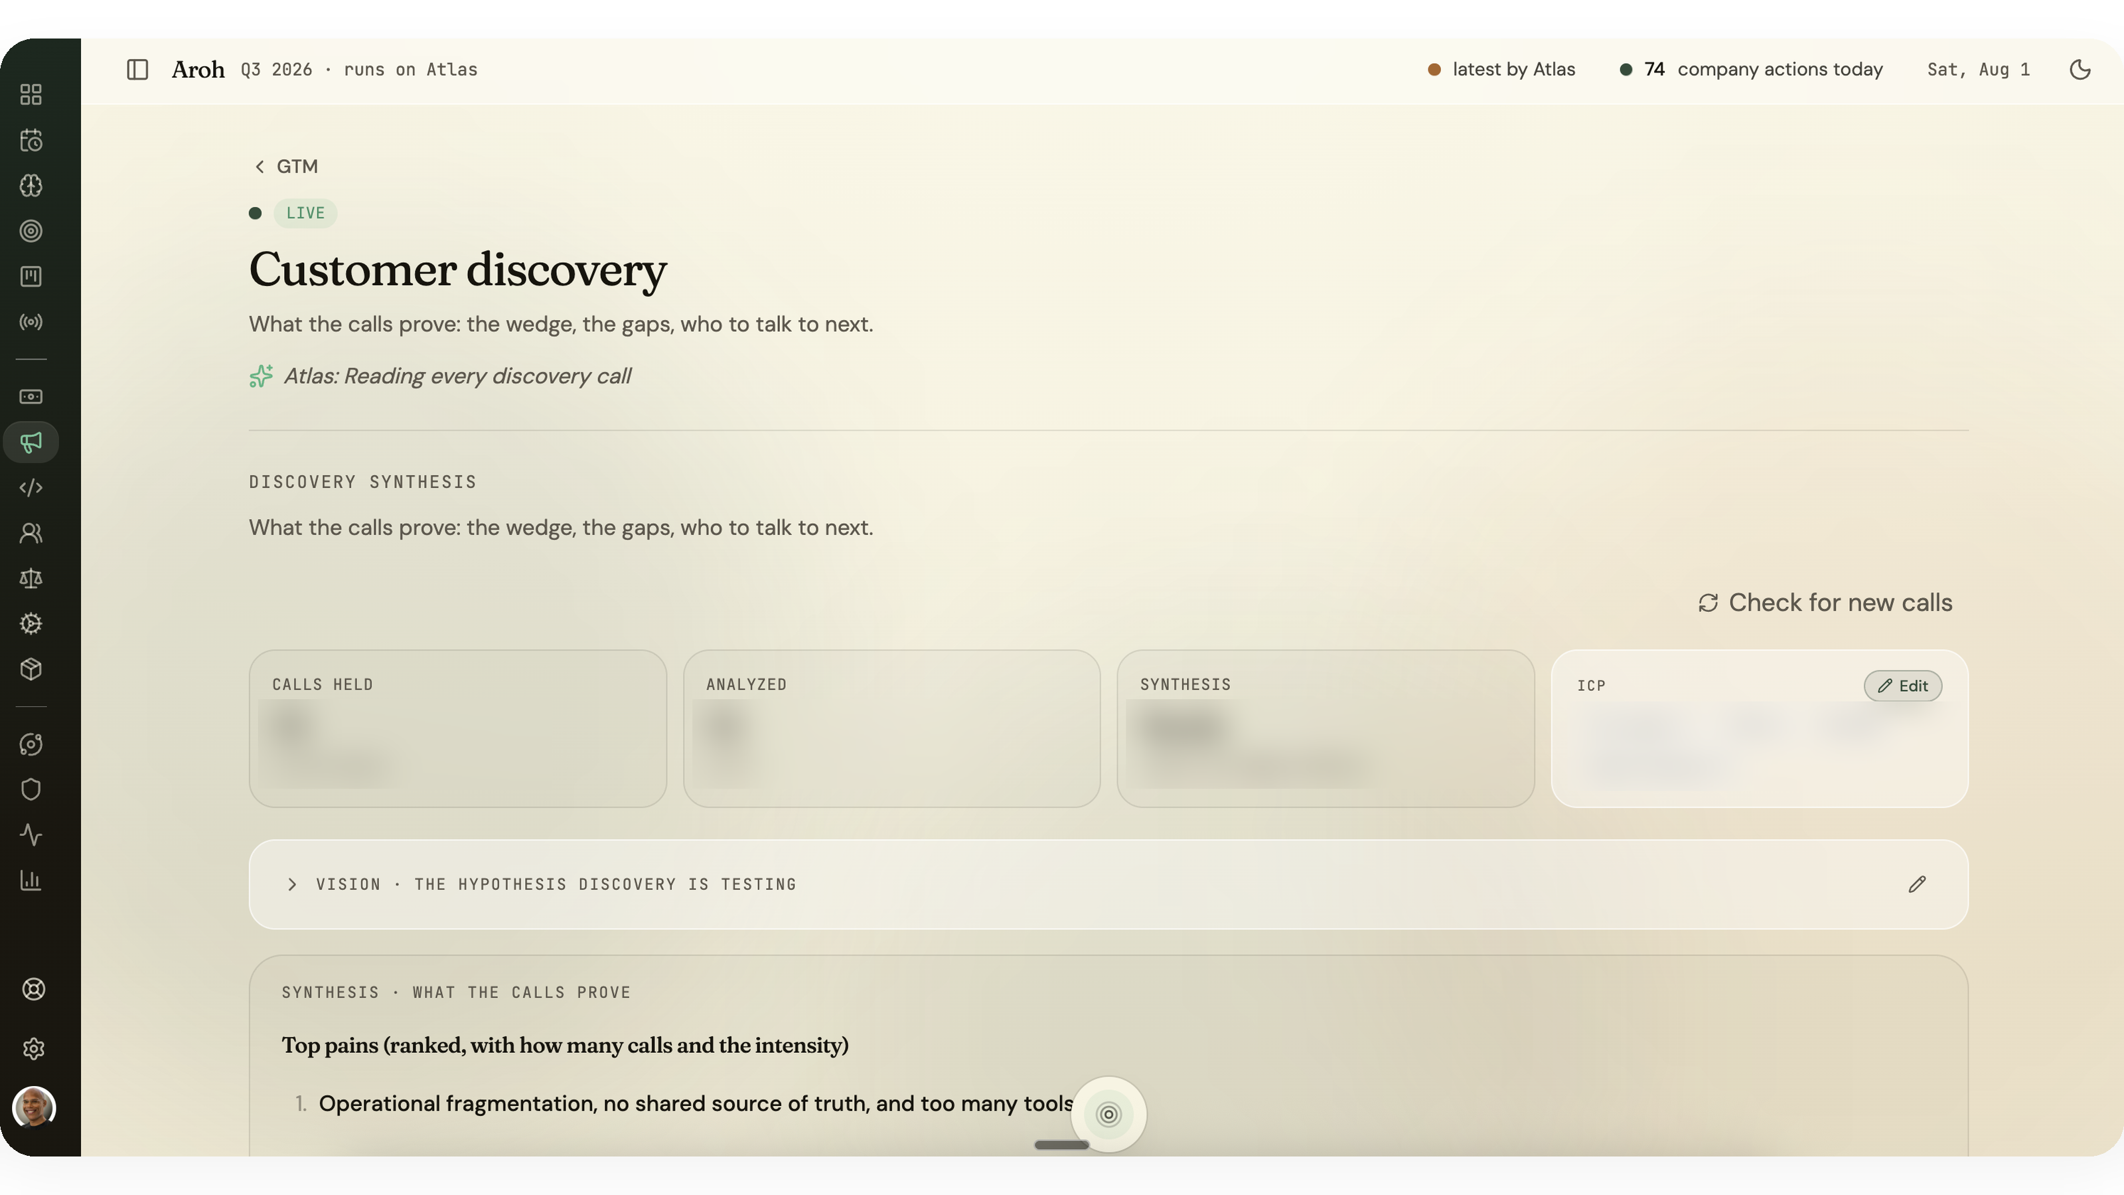Open the user profile avatar
This screenshot has width=2124, height=1195.
pyautogui.click(x=34, y=1107)
